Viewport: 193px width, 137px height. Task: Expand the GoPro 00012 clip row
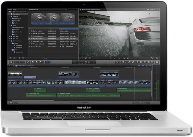tap(30, 31)
